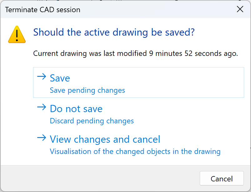Select the Save option to keep changes

(60, 78)
